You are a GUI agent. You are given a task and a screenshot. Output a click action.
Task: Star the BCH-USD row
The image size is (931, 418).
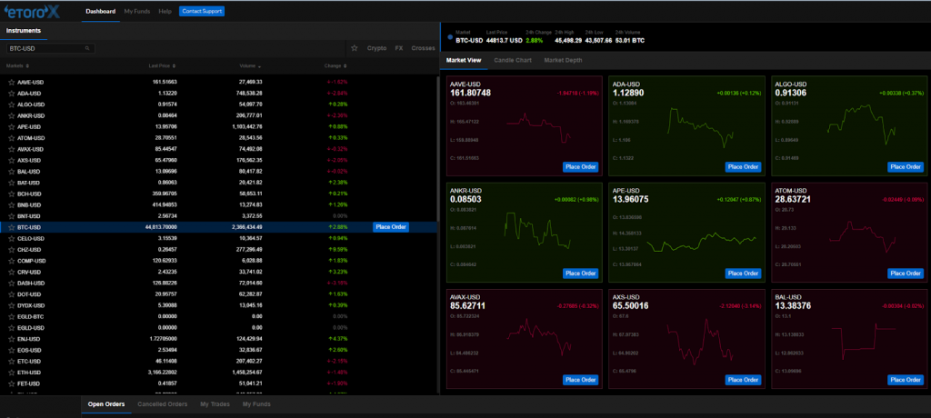click(11, 194)
